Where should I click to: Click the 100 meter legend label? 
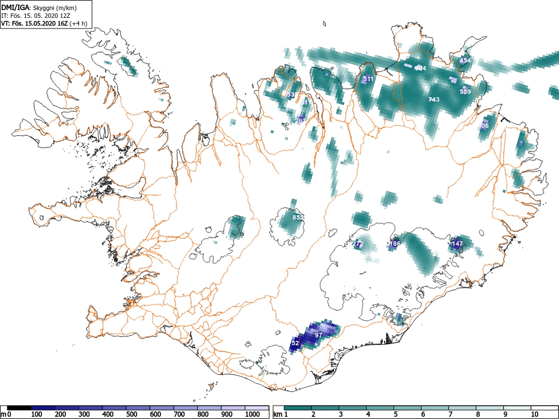click(x=37, y=415)
